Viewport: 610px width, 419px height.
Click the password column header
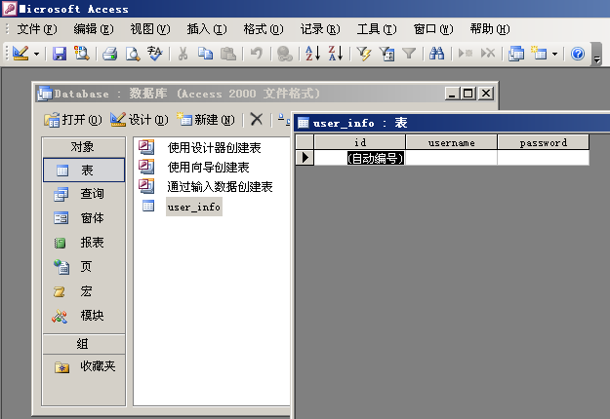click(543, 142)
